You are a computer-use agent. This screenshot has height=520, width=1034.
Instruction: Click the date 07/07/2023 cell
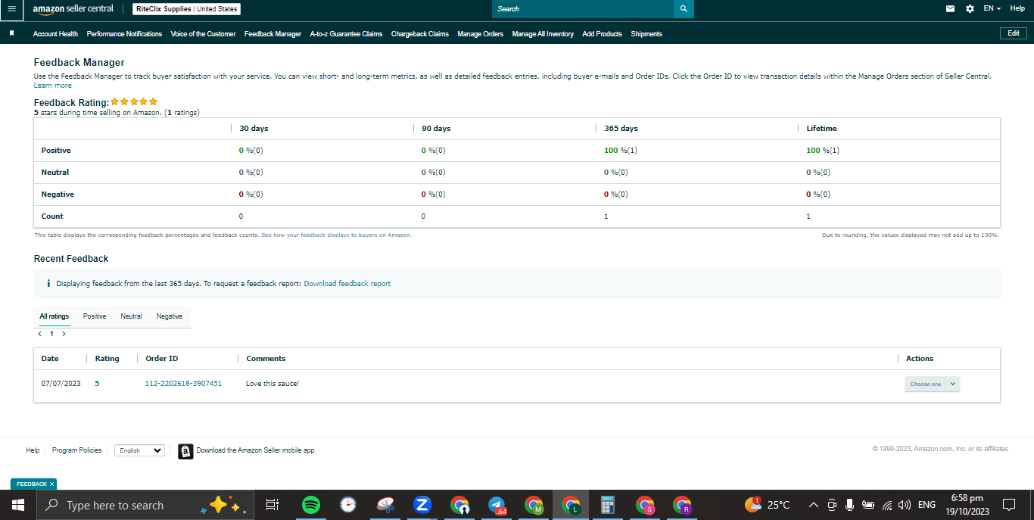tap(61, 384)
